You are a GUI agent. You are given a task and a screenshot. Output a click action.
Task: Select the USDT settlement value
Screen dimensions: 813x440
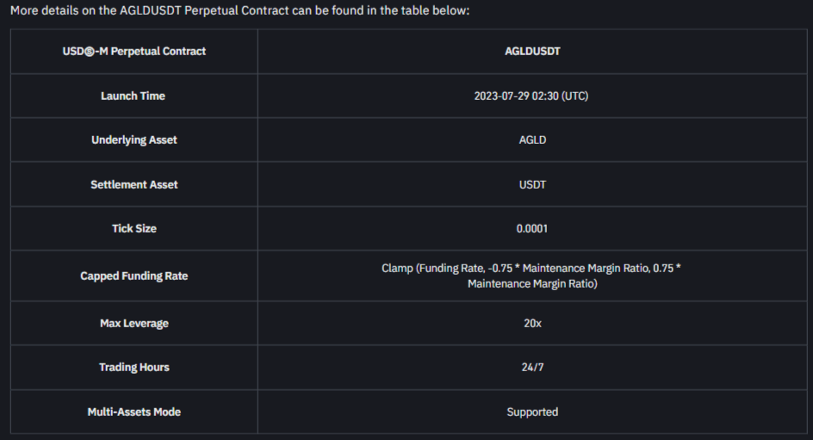point(532,184)
